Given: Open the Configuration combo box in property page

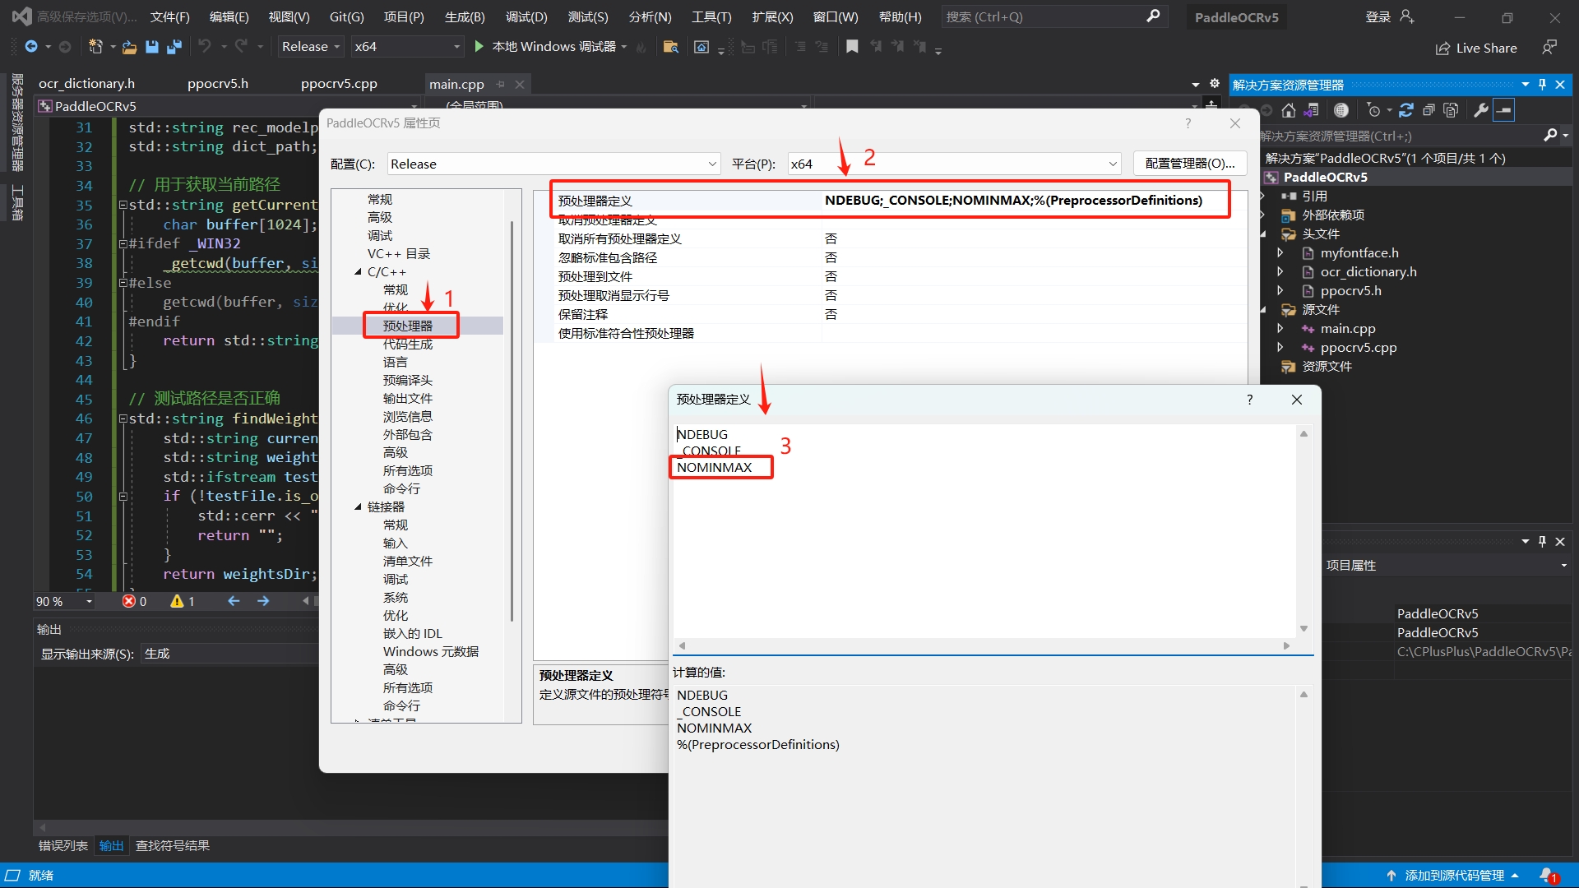Looking at the screenshot, I should [554, 164].
